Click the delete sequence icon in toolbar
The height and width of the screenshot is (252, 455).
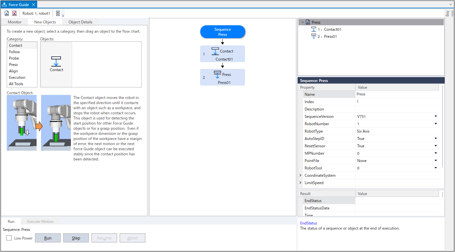tap(14, 13)
